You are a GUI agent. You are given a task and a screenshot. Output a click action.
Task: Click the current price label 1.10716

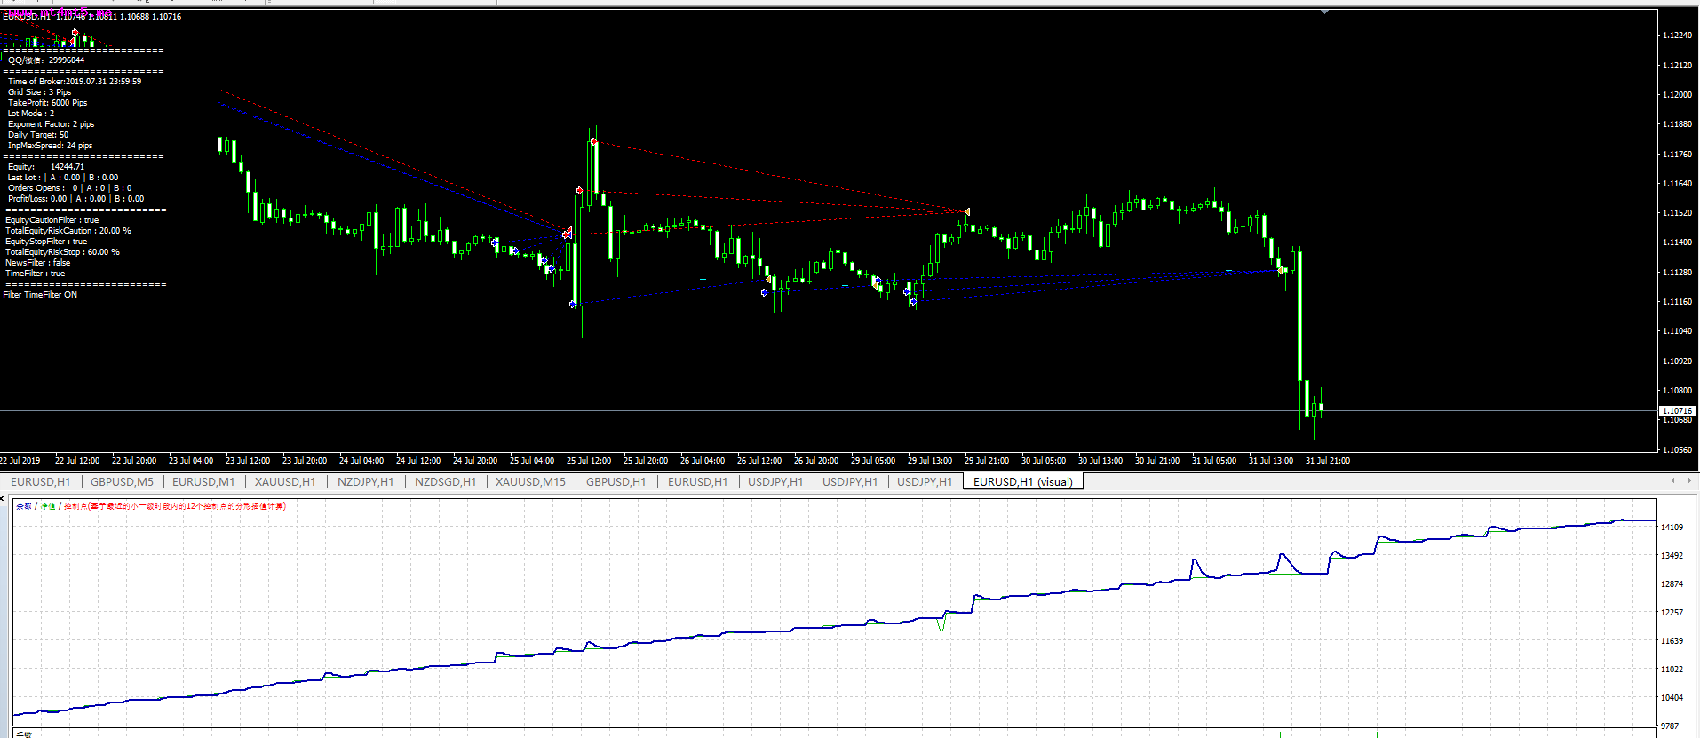click(1677, 410)
